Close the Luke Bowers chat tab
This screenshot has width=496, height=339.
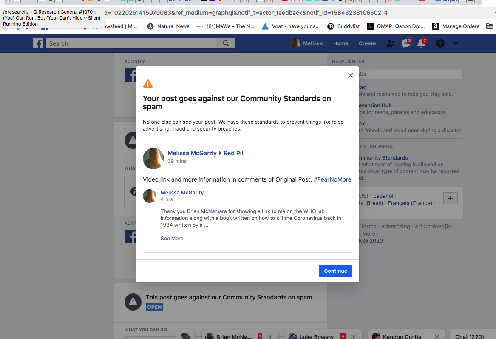click(x=354, y=336)
